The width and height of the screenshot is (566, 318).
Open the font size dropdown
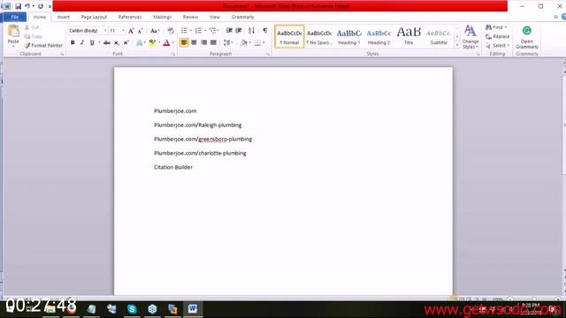[x=123, y=31]
